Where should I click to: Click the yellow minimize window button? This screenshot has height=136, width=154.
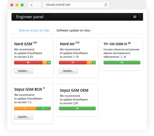tap(17, 5)
